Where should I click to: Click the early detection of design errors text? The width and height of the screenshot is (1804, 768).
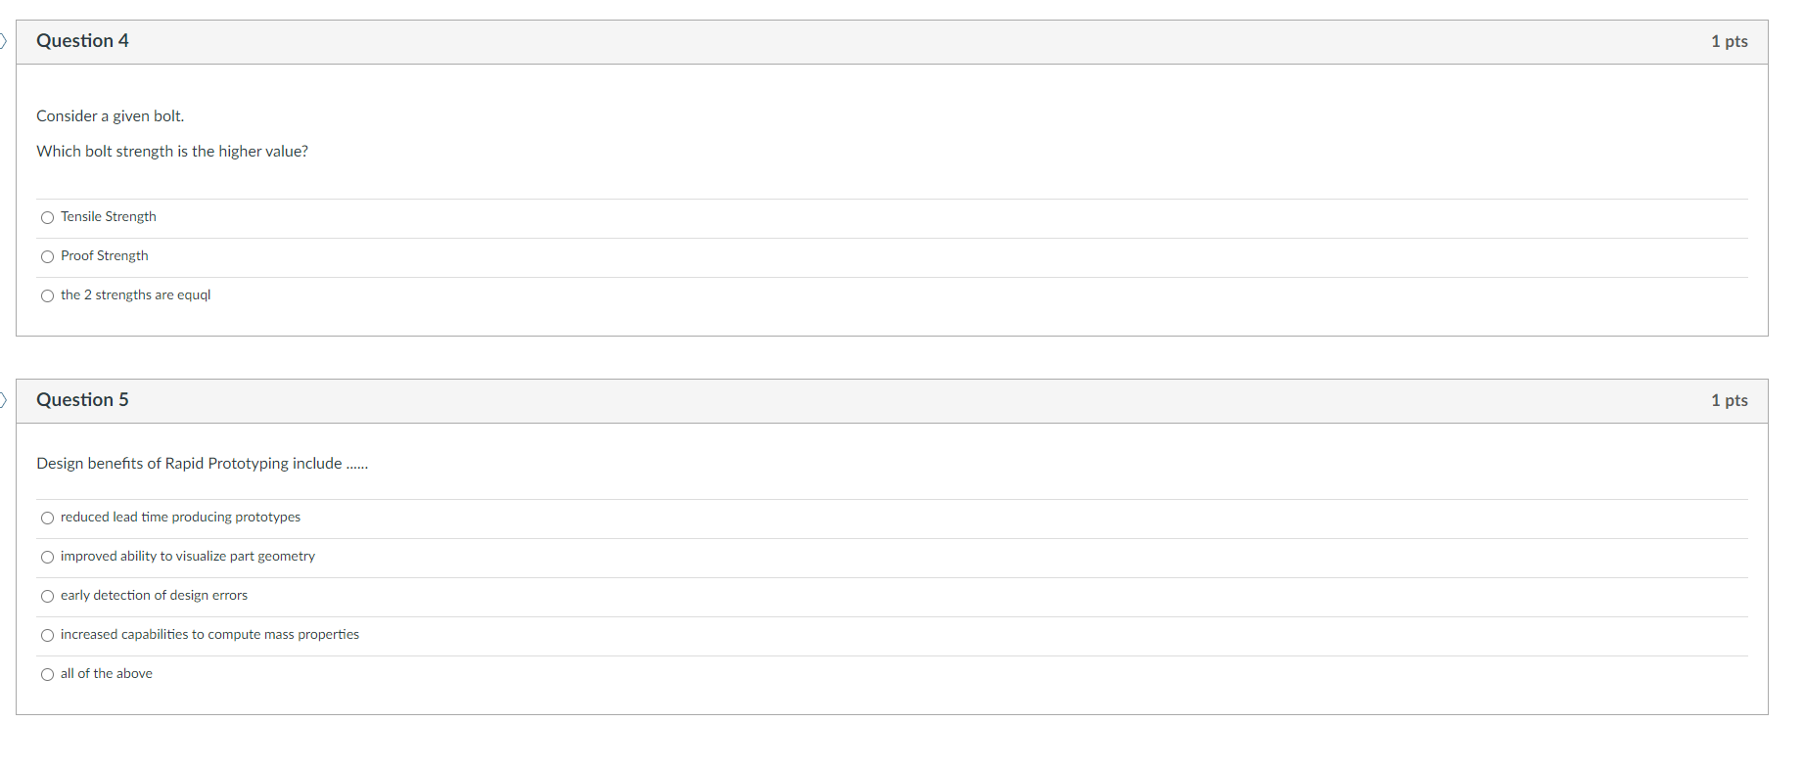pyautogui.click(x=154, y=595)
